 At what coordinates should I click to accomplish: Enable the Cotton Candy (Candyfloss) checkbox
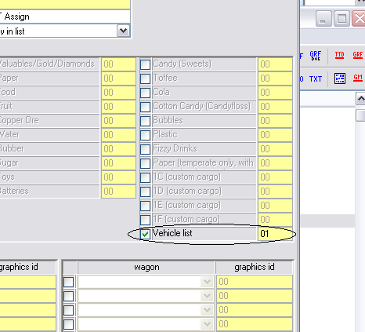145,107
